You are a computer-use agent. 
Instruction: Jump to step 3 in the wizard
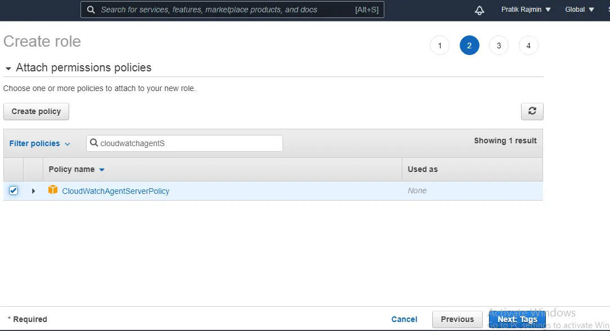pos(499,46)
